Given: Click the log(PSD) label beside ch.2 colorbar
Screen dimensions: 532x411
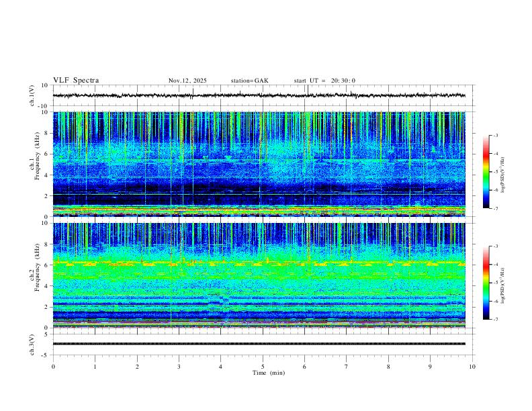Looking at the screenshot, I should point(503,286).
